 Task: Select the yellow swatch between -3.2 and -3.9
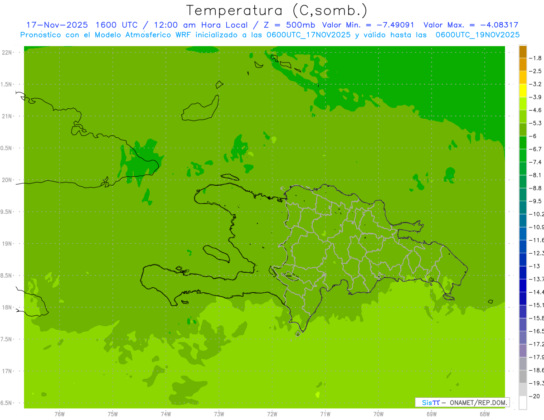tap(523, 91)
